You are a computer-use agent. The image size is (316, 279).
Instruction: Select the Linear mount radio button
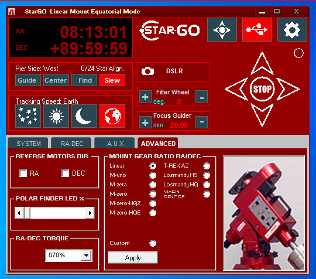point(153,166)
